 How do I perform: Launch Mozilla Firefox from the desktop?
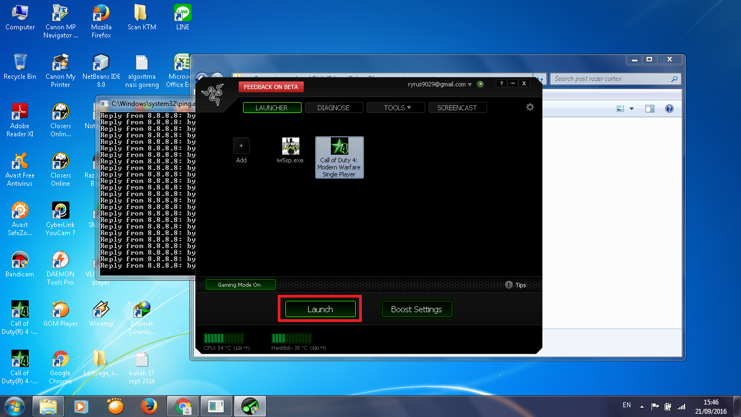tap(101, 22)
